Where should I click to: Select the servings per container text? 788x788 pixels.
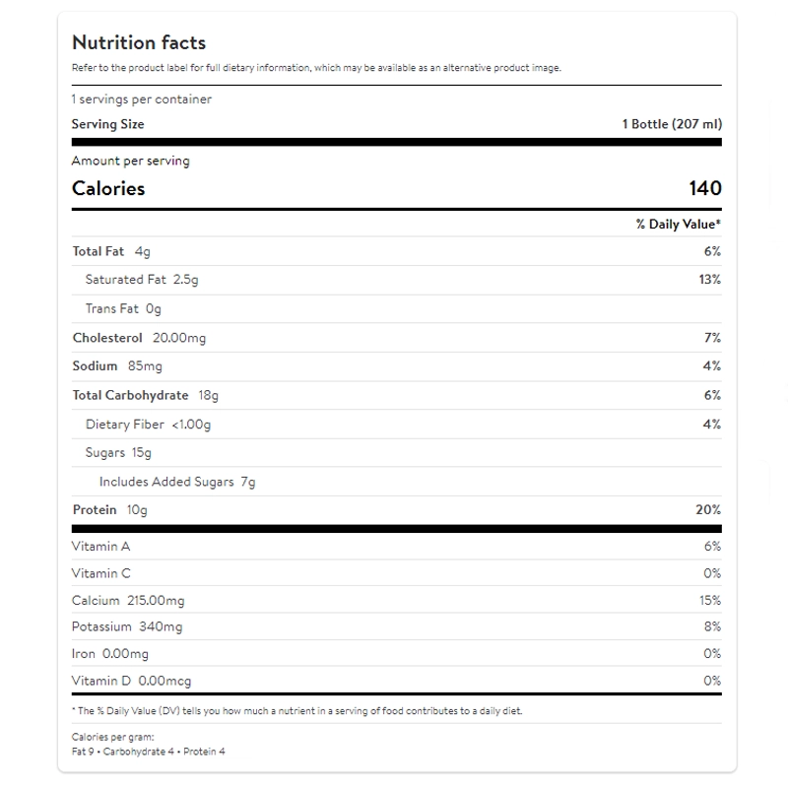click(x=142, y=99)
